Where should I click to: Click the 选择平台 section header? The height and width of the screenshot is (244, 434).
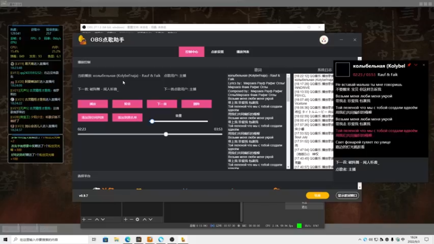[x=84, y=176]
